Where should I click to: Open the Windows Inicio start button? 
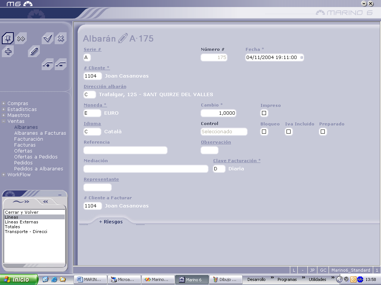tap(19, 279)
